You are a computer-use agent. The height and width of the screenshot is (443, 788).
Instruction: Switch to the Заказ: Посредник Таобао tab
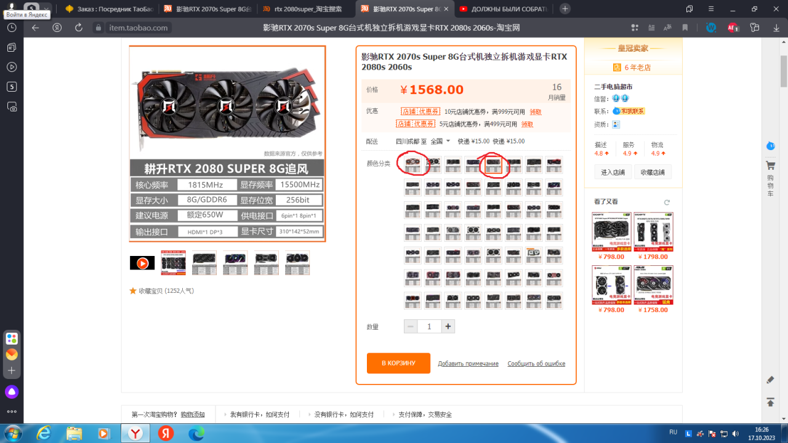pyautogui.click(x=111, y=9)
